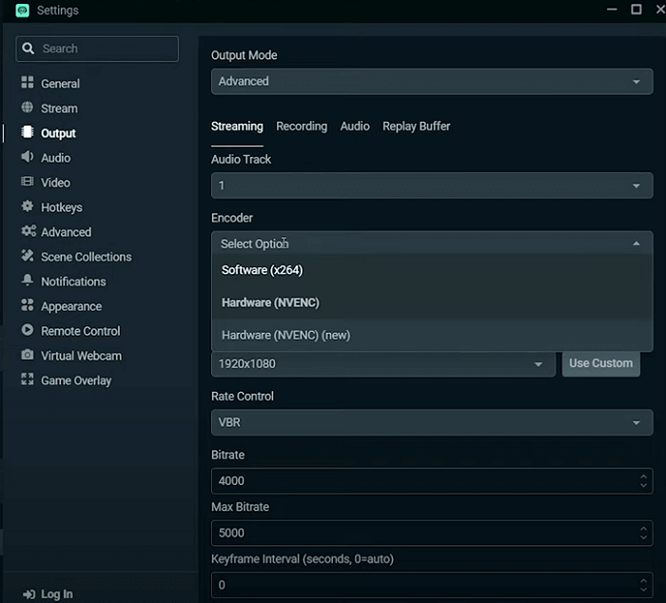Viewport: 666px width, 603px height.
Task: Click the General grid icon in sidebar
Action: point(28,84)
